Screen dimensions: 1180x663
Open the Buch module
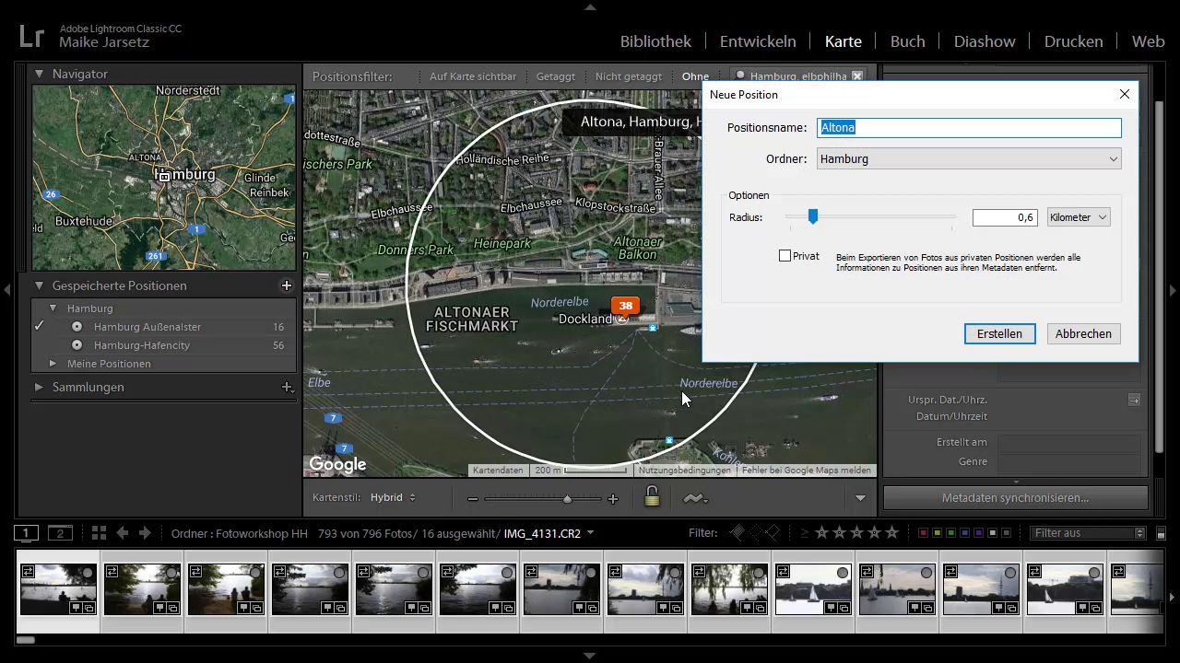point(907,41)
